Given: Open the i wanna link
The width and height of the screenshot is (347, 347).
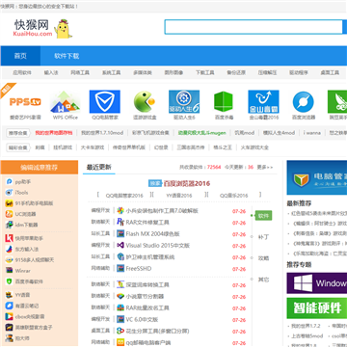Looking at the screenshot, I should click(311, 133).
